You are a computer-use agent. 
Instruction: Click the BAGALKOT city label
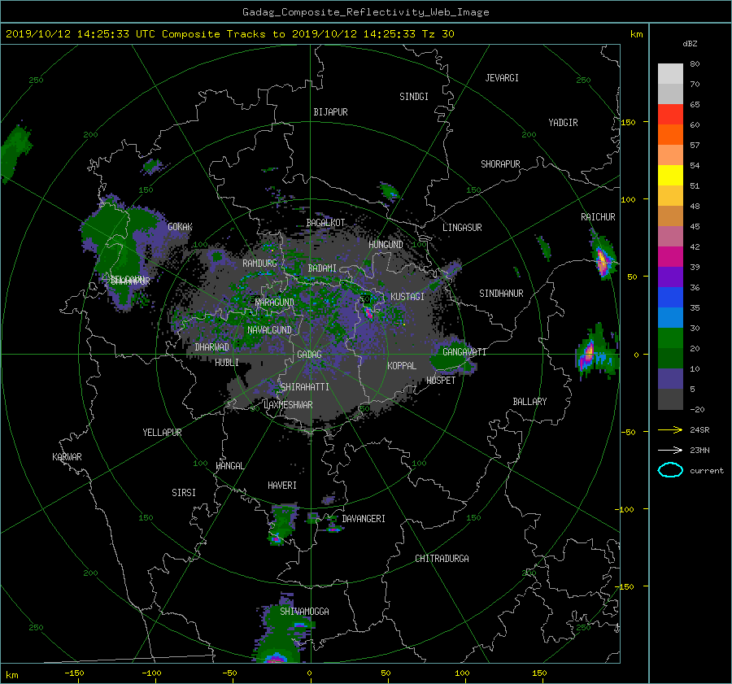325,223
